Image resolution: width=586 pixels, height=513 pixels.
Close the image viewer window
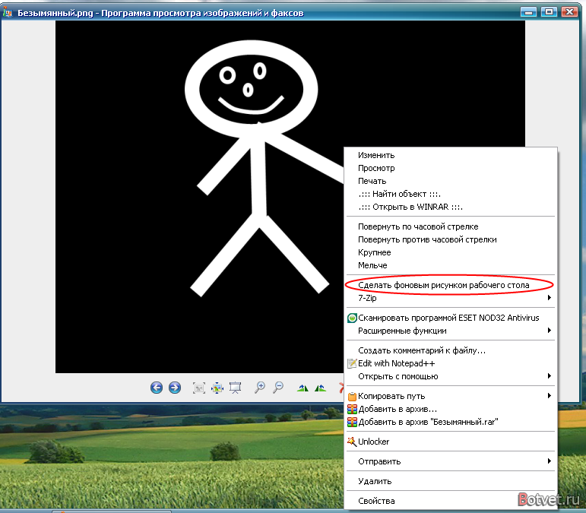(x=569, y=12)
